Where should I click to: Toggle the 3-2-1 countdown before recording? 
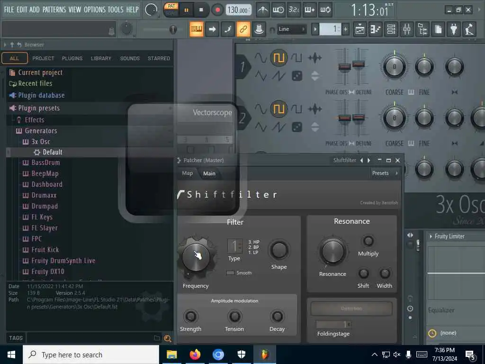coord(294,10)
